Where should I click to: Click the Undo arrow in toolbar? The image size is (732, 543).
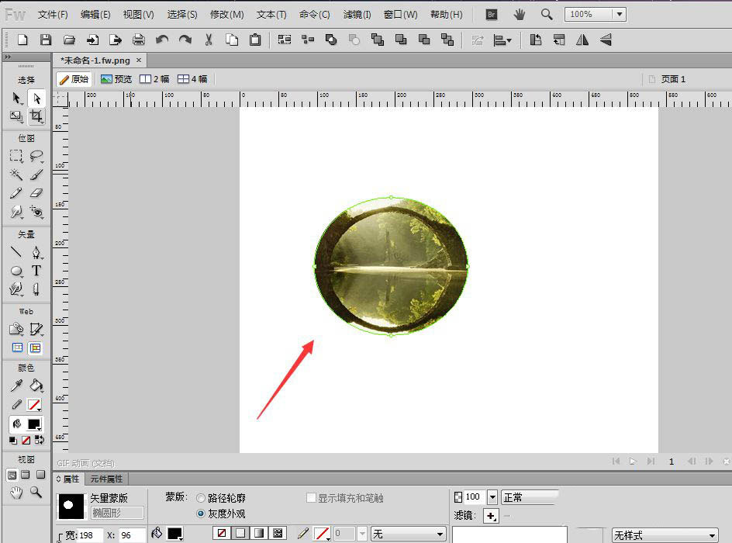(x=161, y=40)
